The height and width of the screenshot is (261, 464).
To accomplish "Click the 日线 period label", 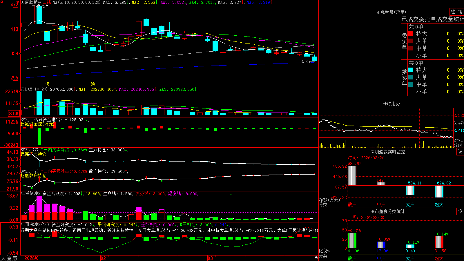I will tap(47, 2).
